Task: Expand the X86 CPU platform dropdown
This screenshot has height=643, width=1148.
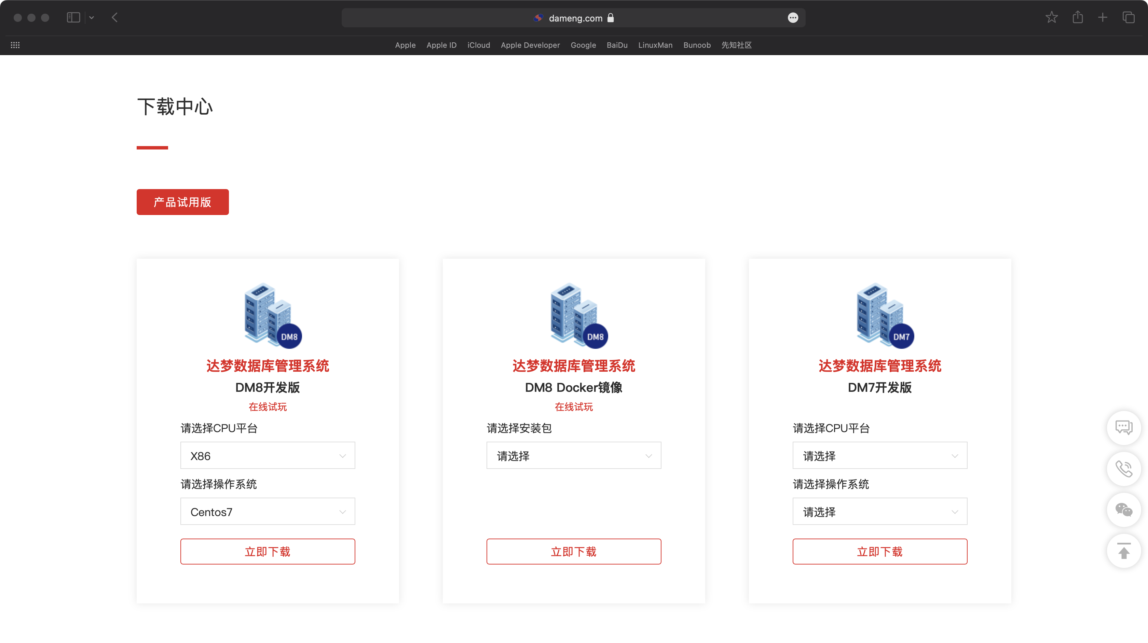Action: click(x=268, y=456)
